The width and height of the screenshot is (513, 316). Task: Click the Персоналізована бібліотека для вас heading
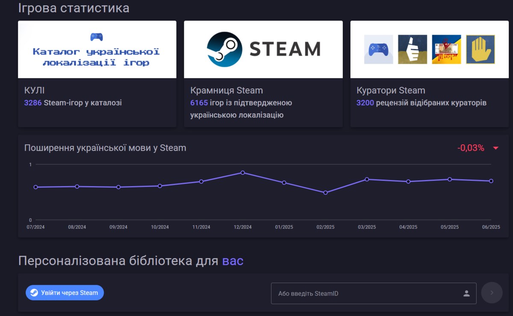(x=131, y=261)
